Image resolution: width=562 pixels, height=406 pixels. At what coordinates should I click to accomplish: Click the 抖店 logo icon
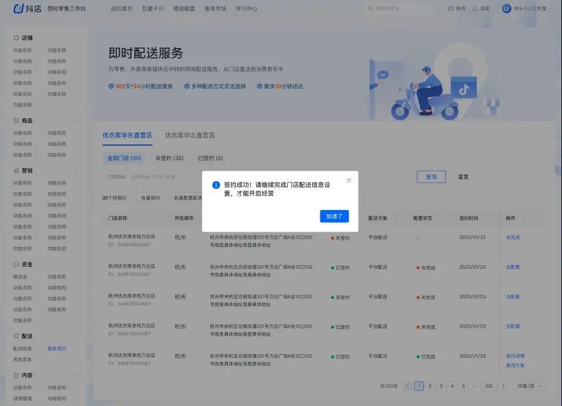[18, 8]
